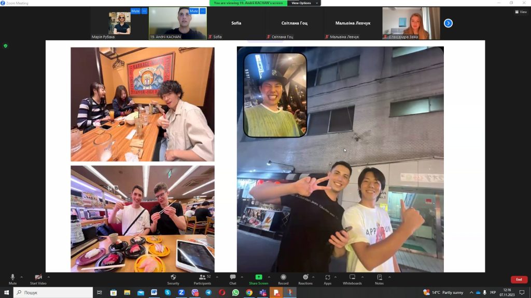
Task: Start recording with the Record button
Action: pyautogui.click(x=283, y=279)
